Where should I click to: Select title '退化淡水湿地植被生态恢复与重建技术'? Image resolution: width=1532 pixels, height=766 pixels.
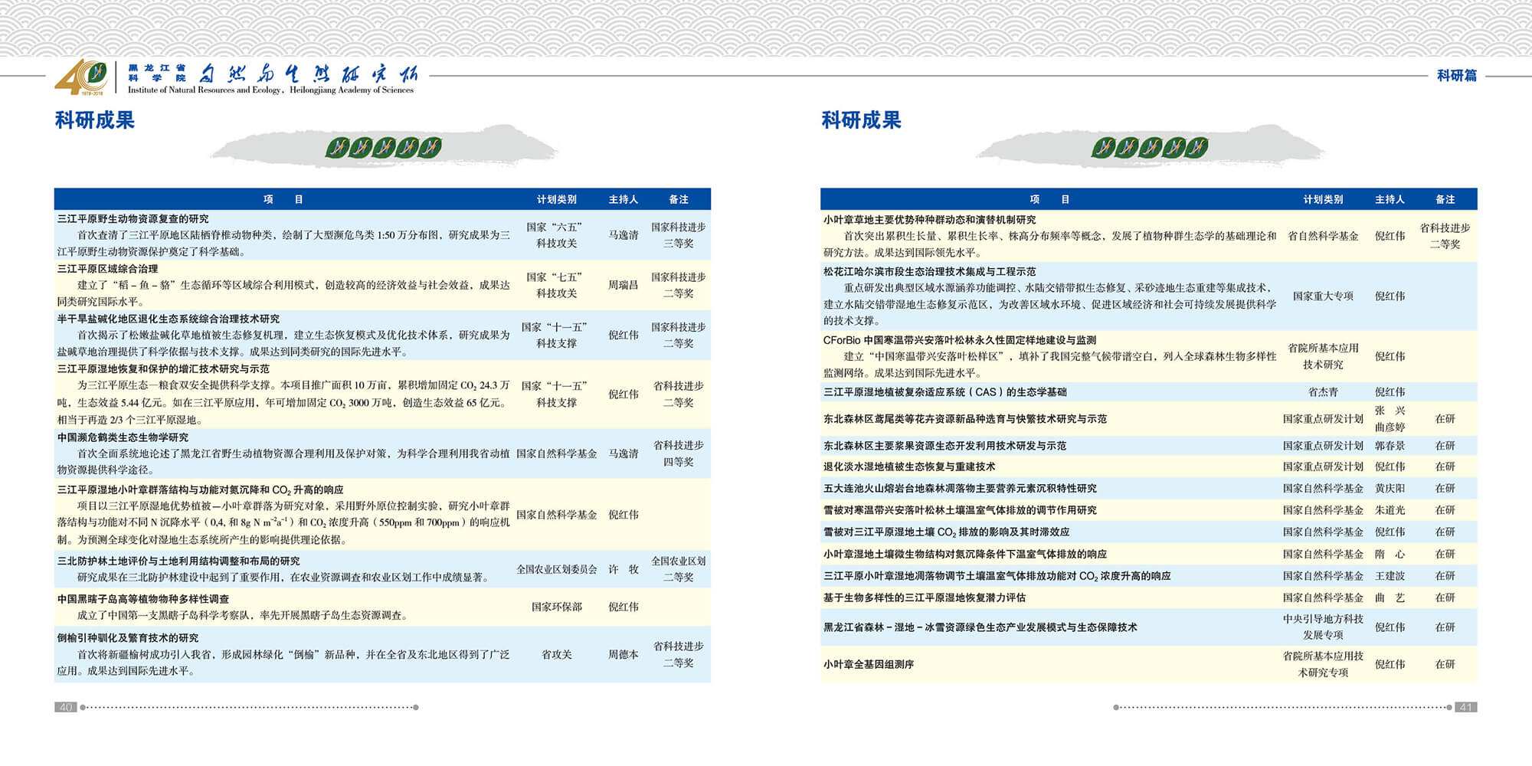tap(909, 466)
